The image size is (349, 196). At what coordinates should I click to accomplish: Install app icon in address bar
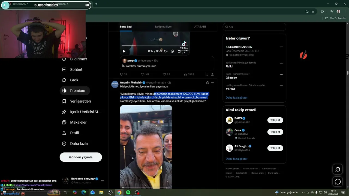coord(307,11)
